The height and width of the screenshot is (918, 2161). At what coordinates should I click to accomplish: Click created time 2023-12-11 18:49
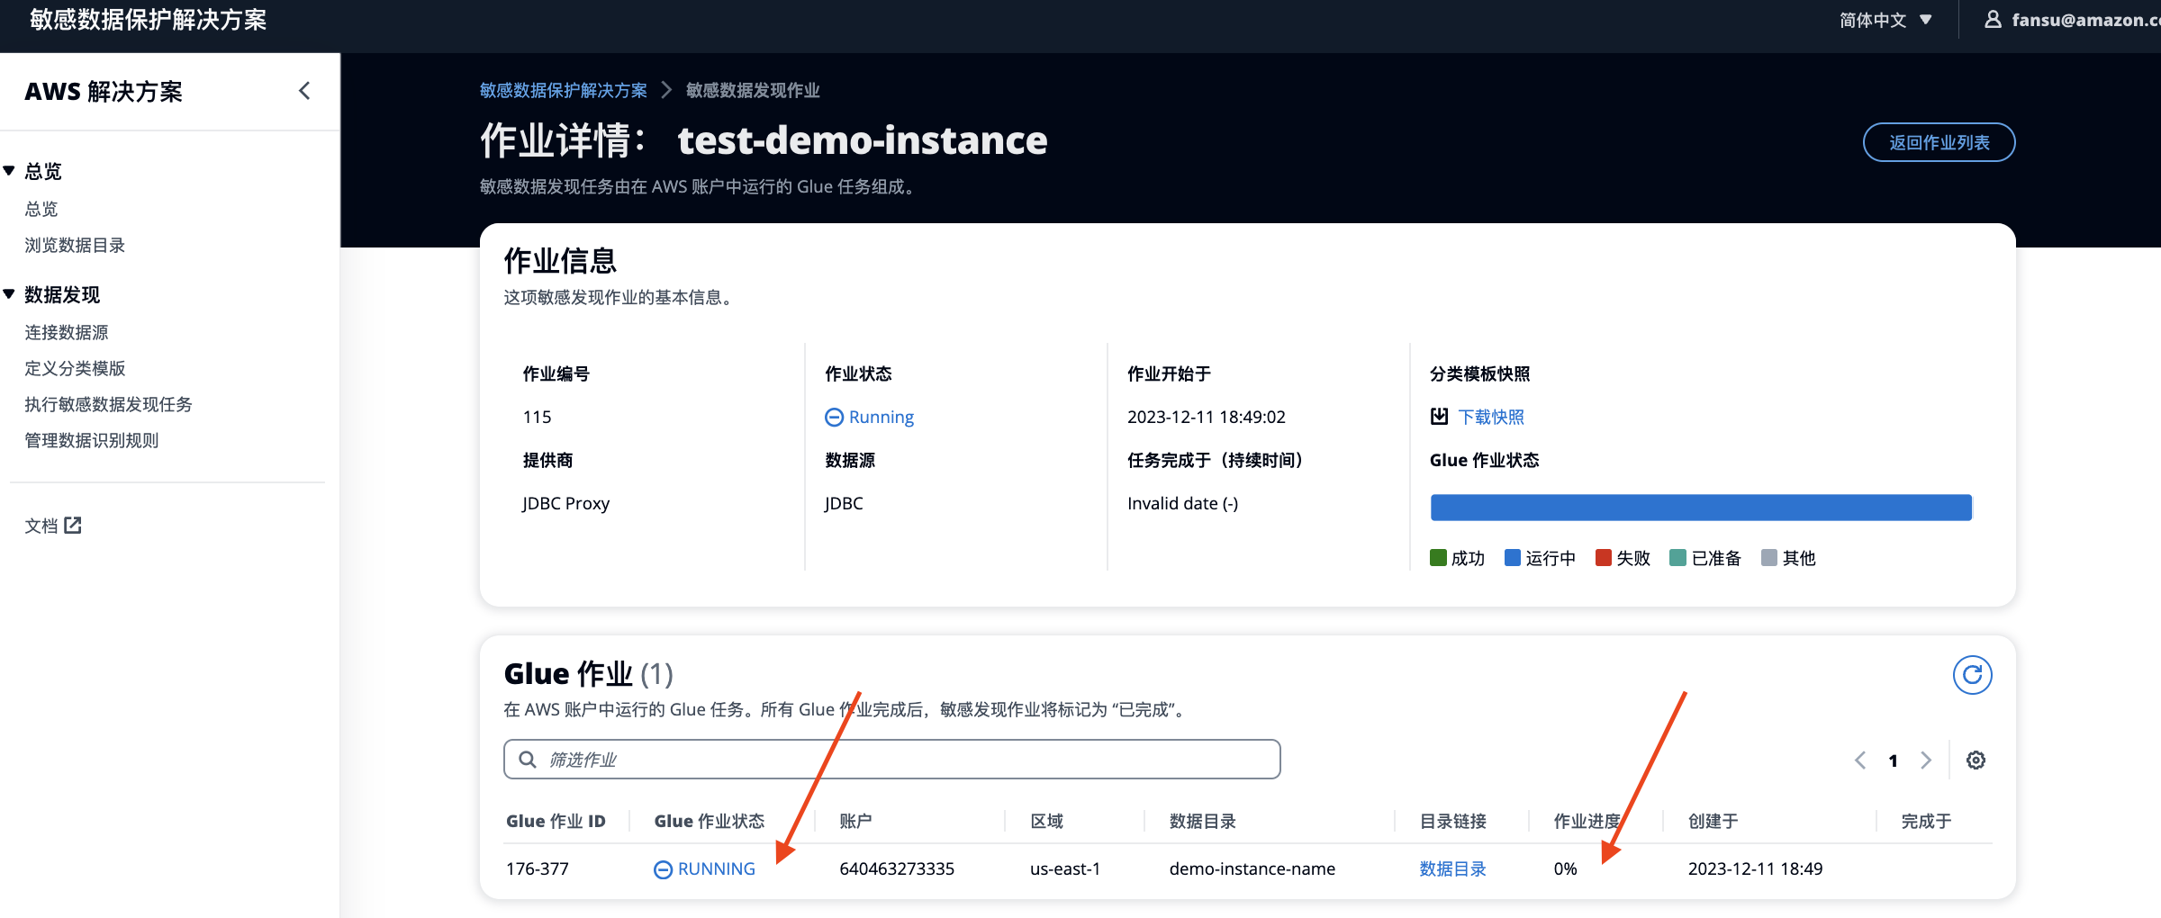1755,868
